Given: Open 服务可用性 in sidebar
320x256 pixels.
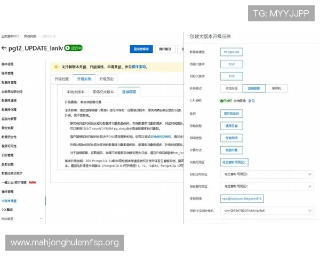Looking at the screenshot, I should (x=9, y=146).
